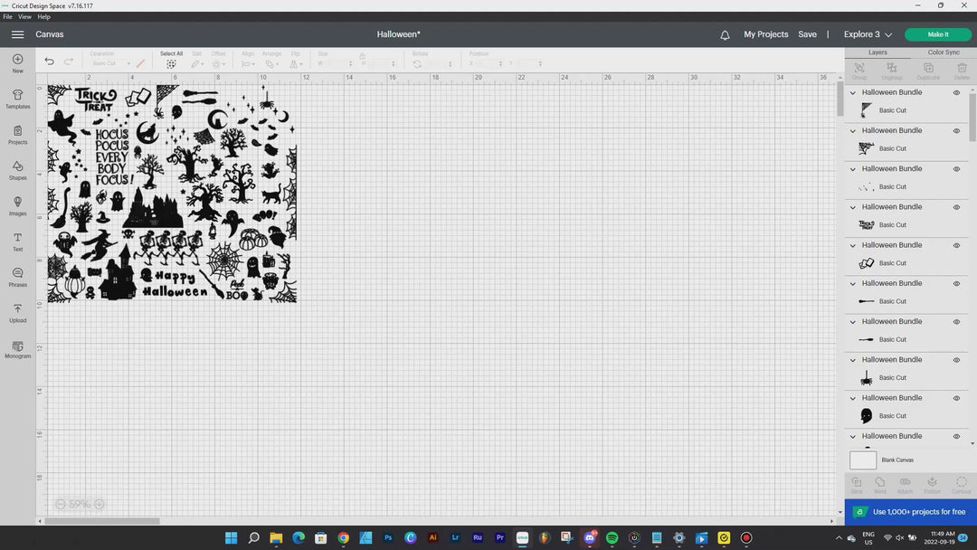Switch to the Color Sync tab

coord(943,52)
